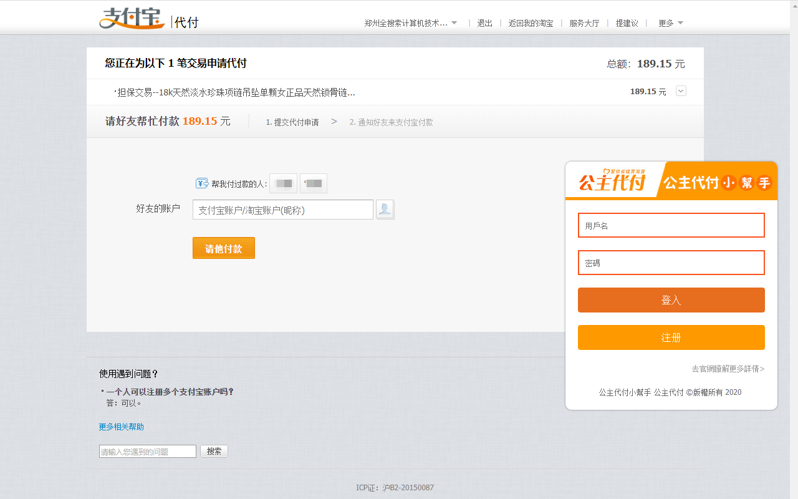
Task: Click 公主代付小幫手 版權所有 2020 text
Action: click(670, 392)
